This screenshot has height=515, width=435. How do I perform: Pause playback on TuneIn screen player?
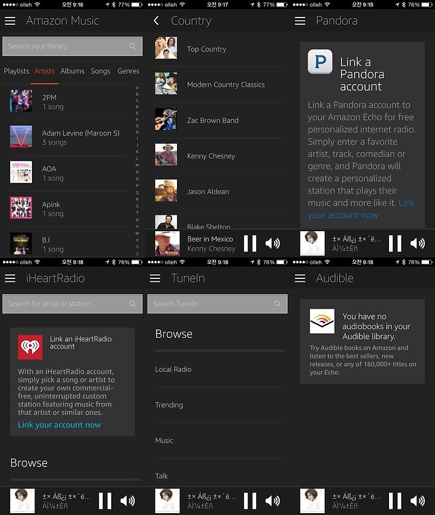250,500
